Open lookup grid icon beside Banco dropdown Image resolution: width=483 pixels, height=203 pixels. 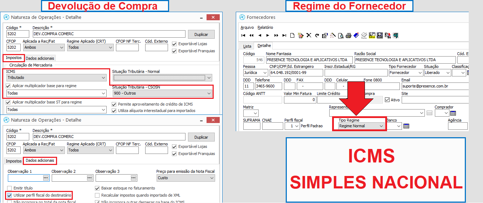pyautogui.click(x=406, y=126)
